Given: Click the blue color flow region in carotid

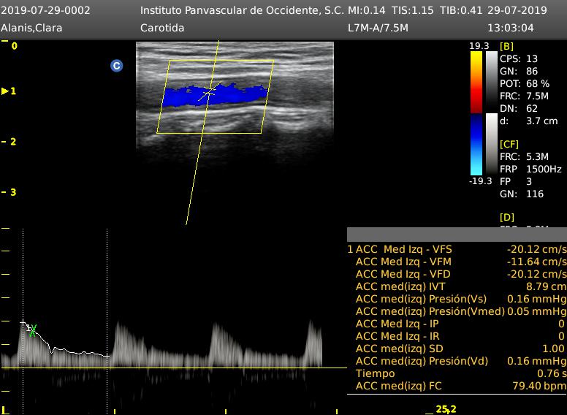Looking at the screenshot, I should [215, 96].
